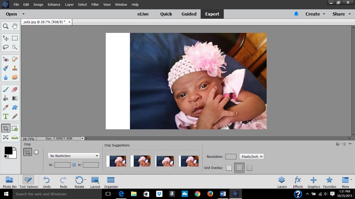Image resolution: width=355 pixels, height=199 pixels.
Task: Select the Red Eye Removal tool
Action: click(6, 59)
